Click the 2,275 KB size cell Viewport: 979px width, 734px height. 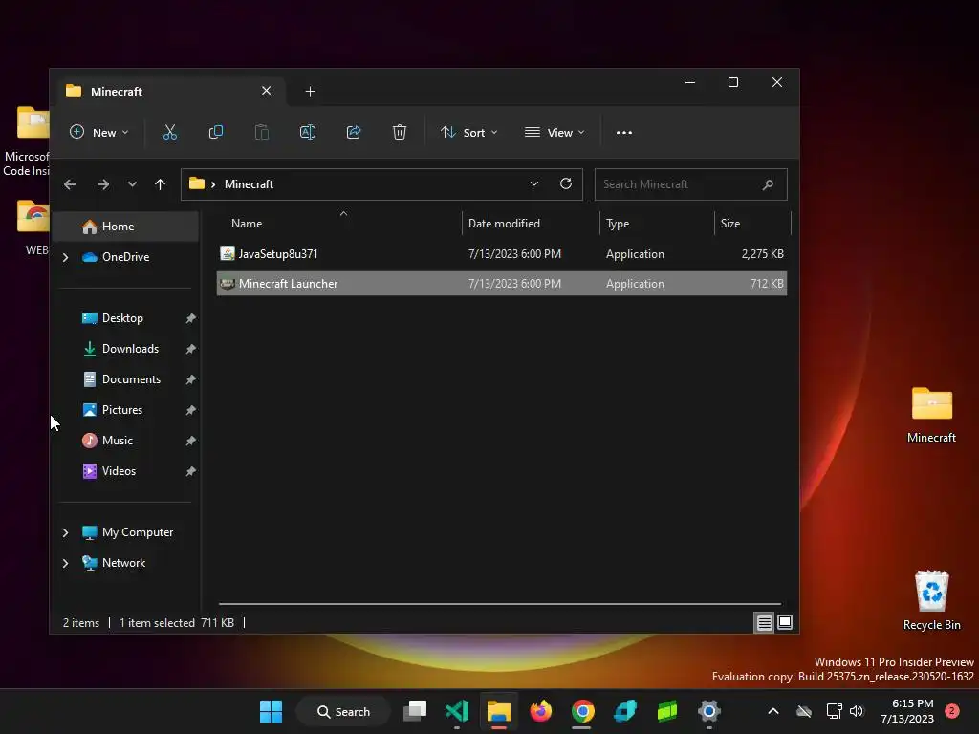point(762,254)
